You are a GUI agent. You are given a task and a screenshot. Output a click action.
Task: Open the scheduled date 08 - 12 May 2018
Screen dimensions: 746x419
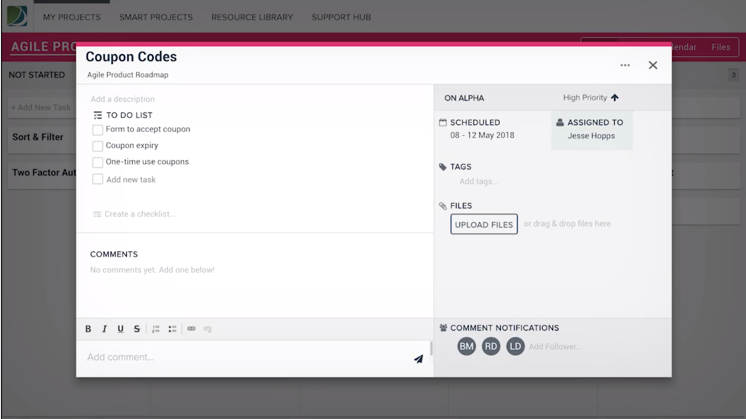pyautogui.click(x=482, y=135)
